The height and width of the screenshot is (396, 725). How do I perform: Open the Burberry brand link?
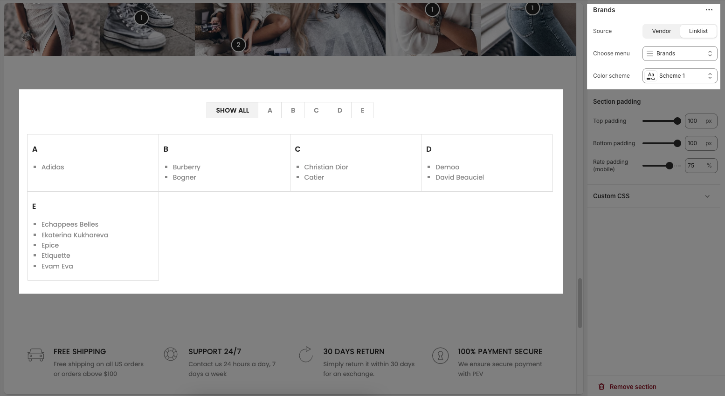click(186, 167)
